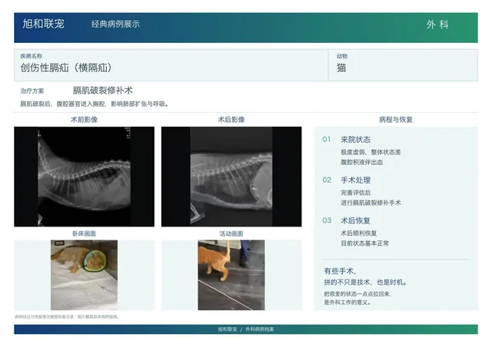The width and height of the screenshot is (492, 347).
Task: Click the animal value 猫
Action: click(x=341, y=68)
